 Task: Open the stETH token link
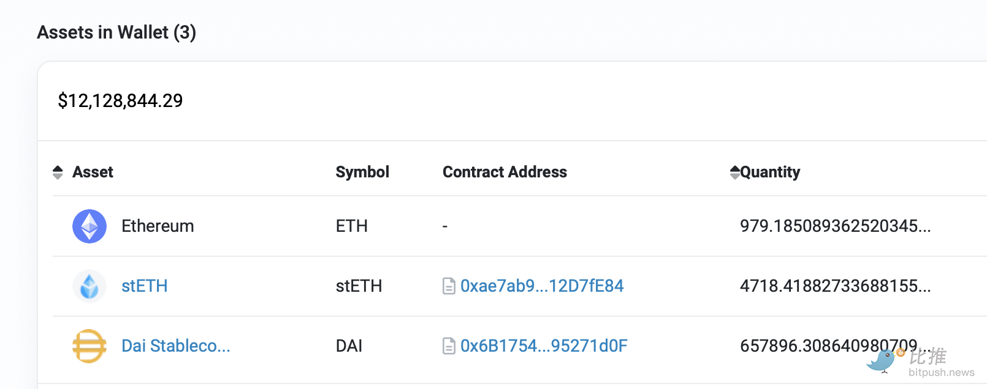[145, 286]
